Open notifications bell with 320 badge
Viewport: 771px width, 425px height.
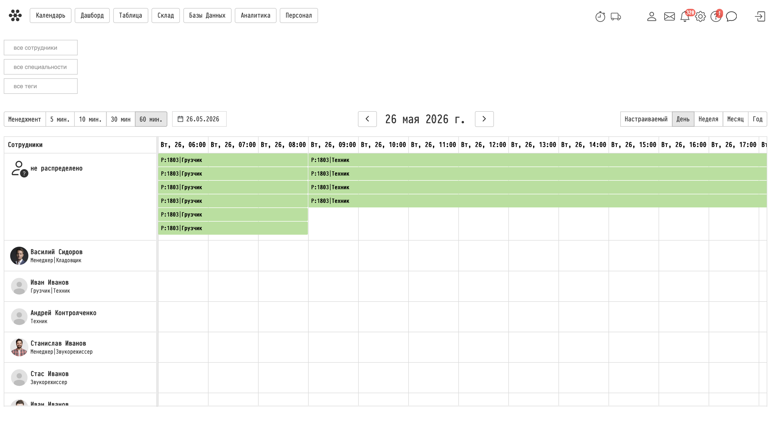click(x=685, y=16)
